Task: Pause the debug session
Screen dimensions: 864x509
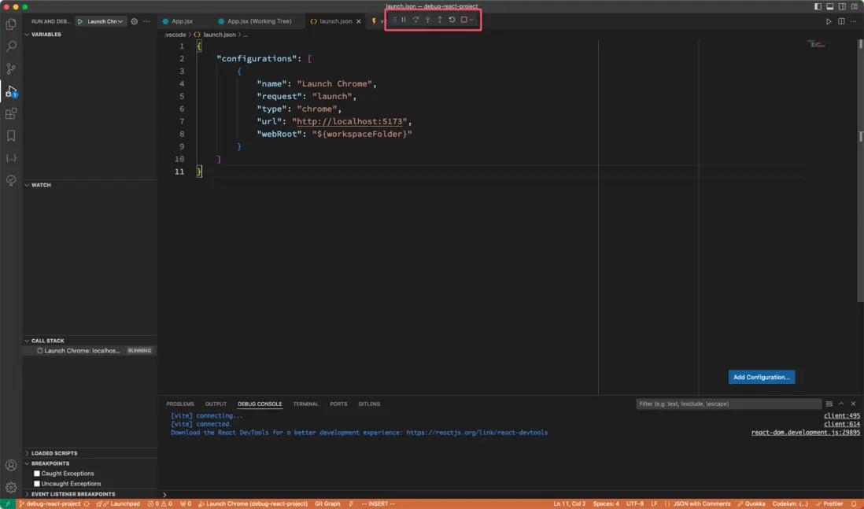Action: (x=404, y=20)
